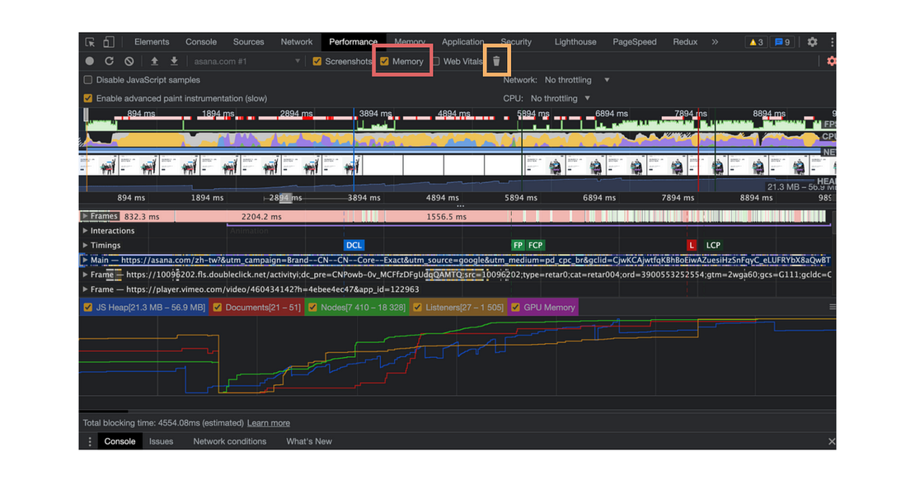The image size is (915, 489).
Task: Open the Network throttling dropdown
Action: coord(576,80)
